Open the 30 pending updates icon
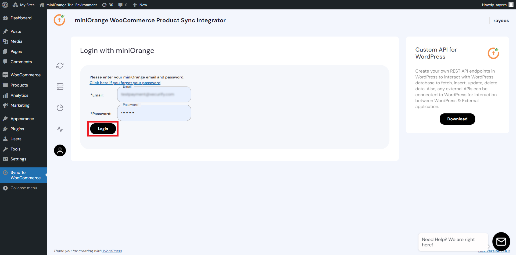 tap(107, 5)
